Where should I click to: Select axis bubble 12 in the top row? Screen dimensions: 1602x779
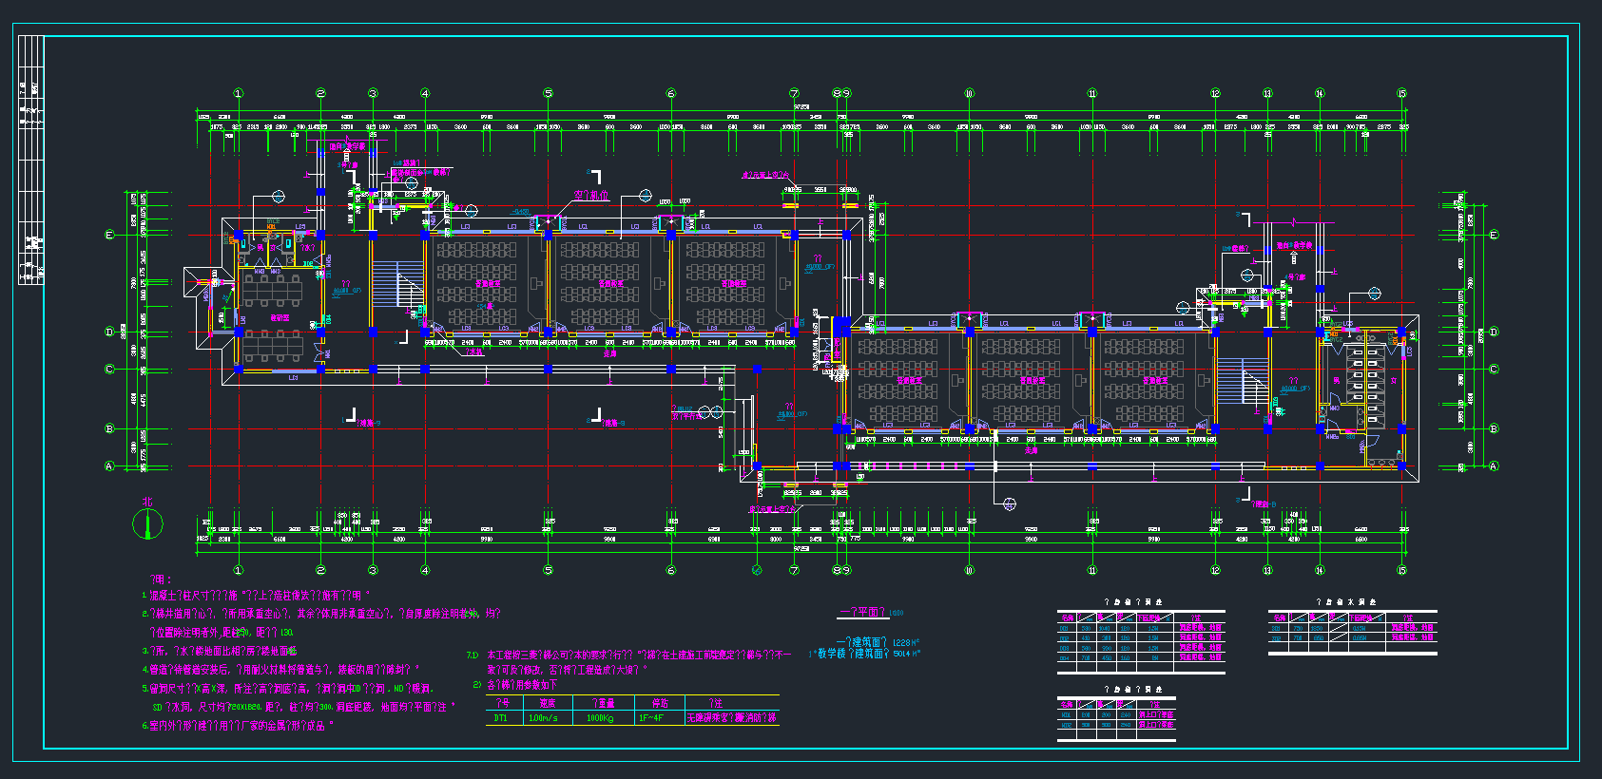1215,93
